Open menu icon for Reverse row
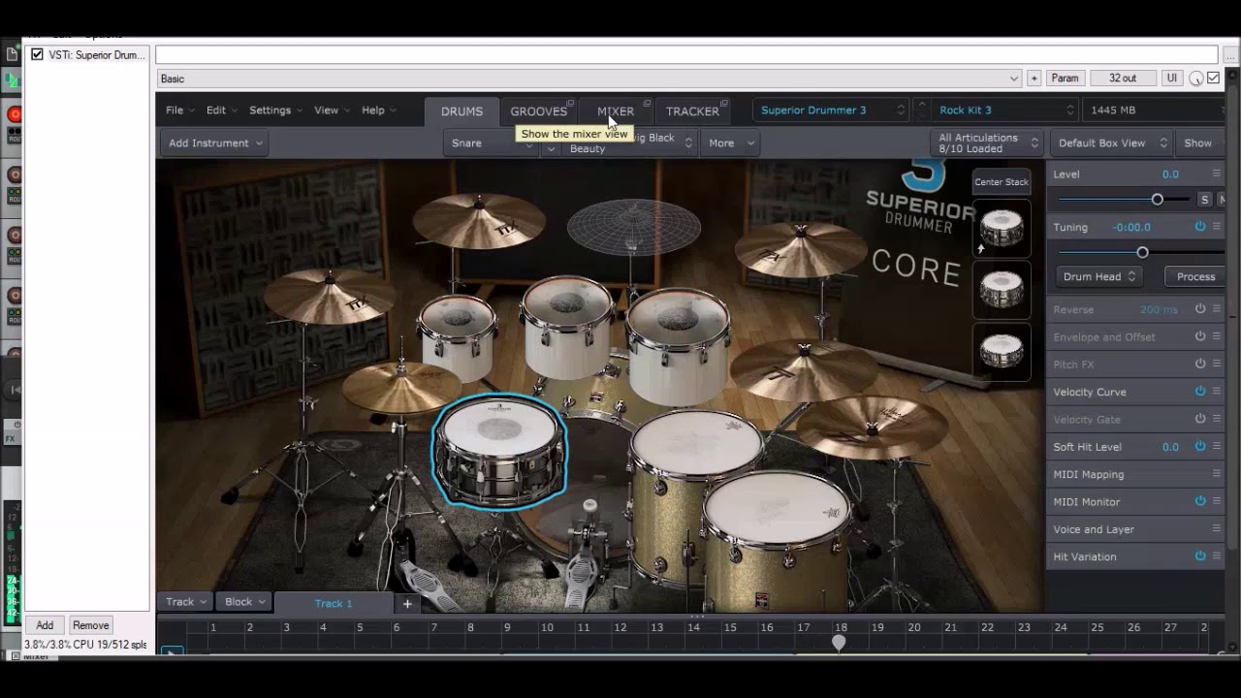The width and height of the screenshot is (1241, 698). [x=1217, y=309]
